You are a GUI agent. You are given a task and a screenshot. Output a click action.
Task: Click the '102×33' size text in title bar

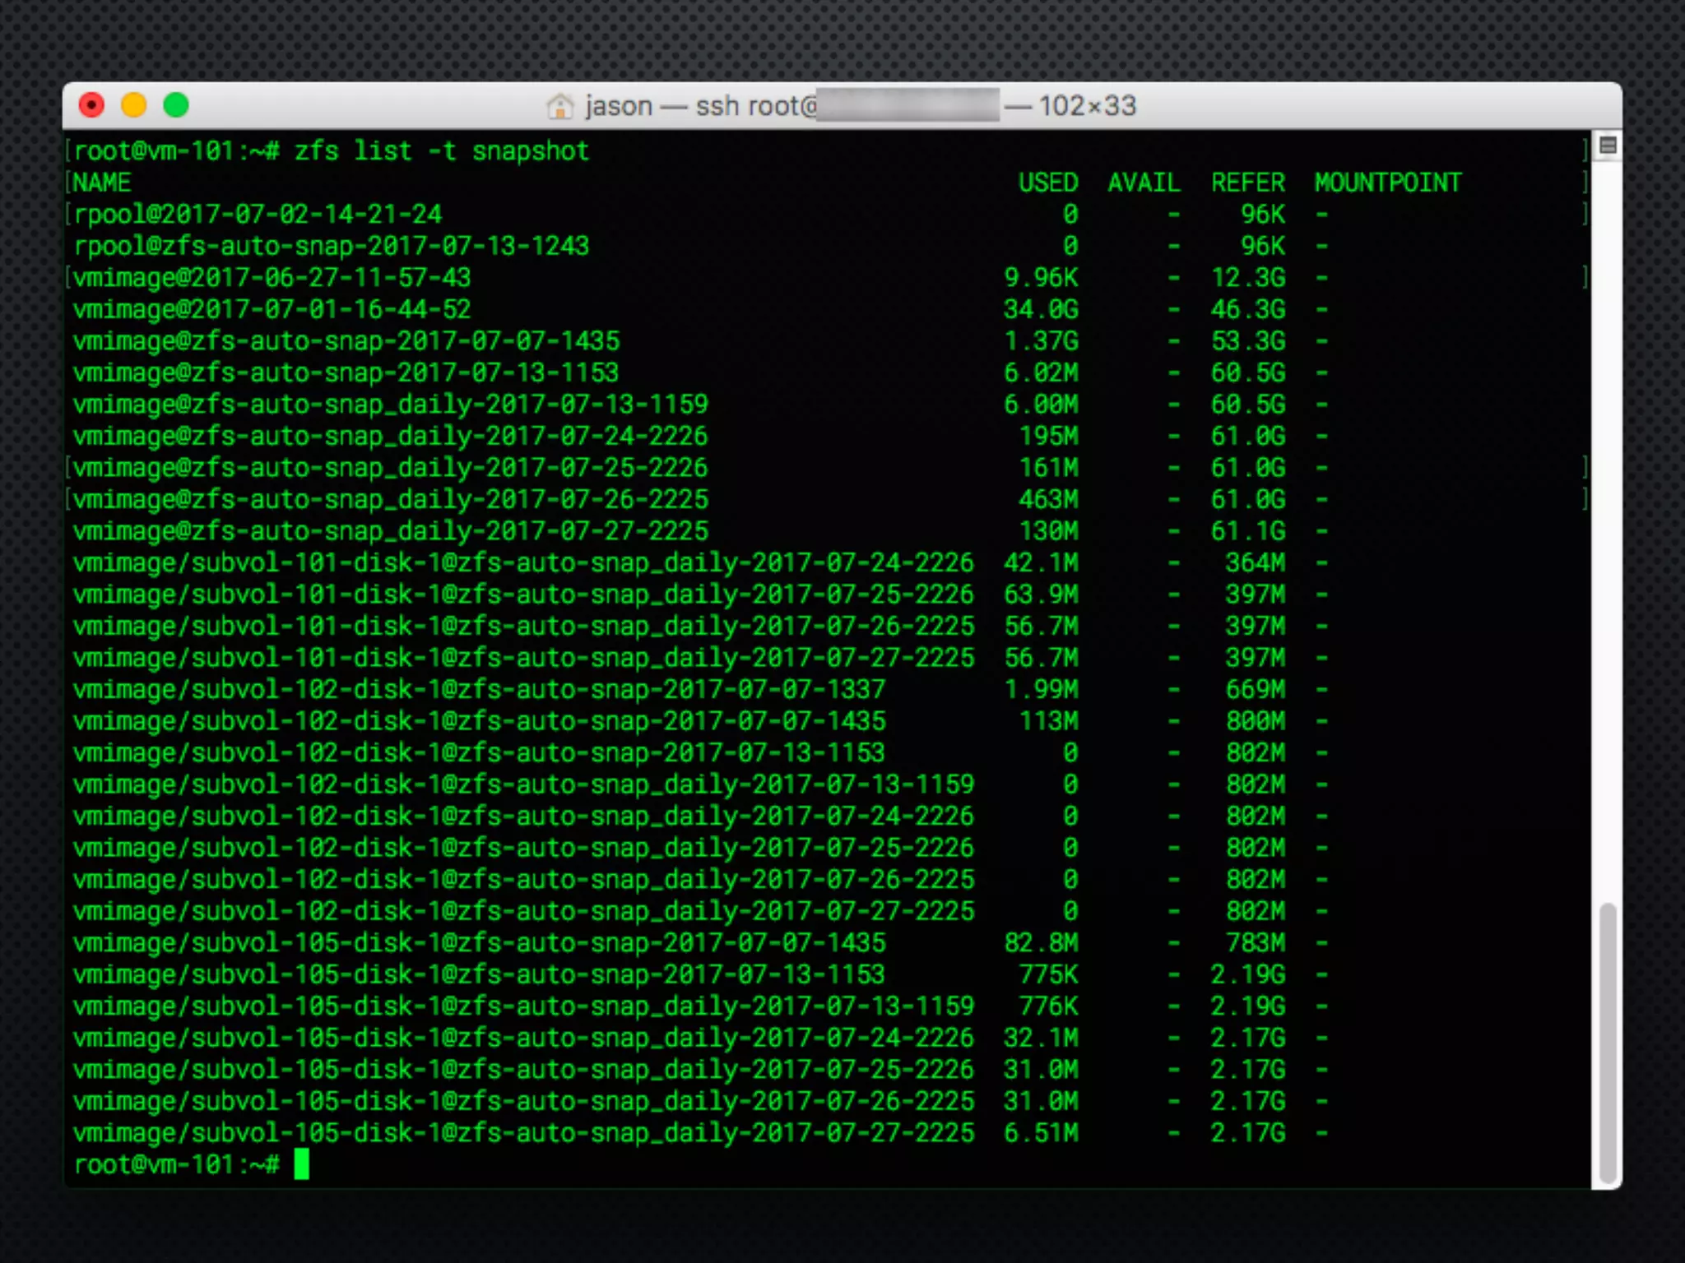coord(1086,106)
